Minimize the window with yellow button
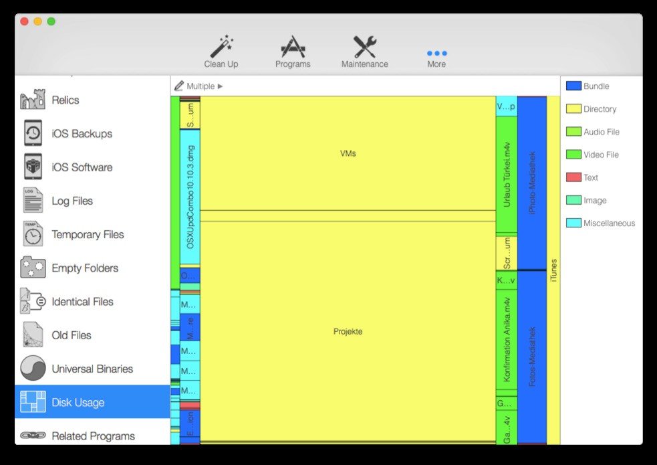The width and height of the screenshot is (657, 465). point(37,21)
